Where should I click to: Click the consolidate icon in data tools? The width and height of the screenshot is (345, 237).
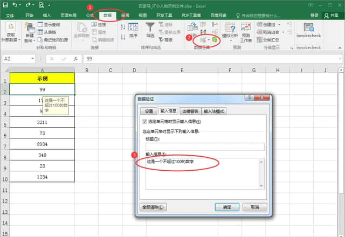pyautogui.click(x=215, y=24)
